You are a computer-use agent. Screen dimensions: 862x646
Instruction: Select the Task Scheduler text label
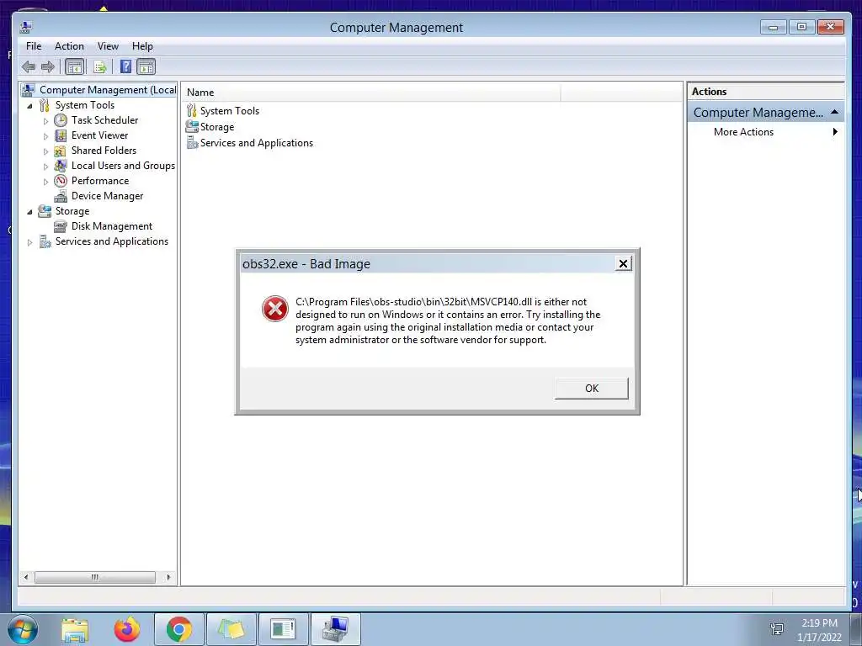point(104,120)
